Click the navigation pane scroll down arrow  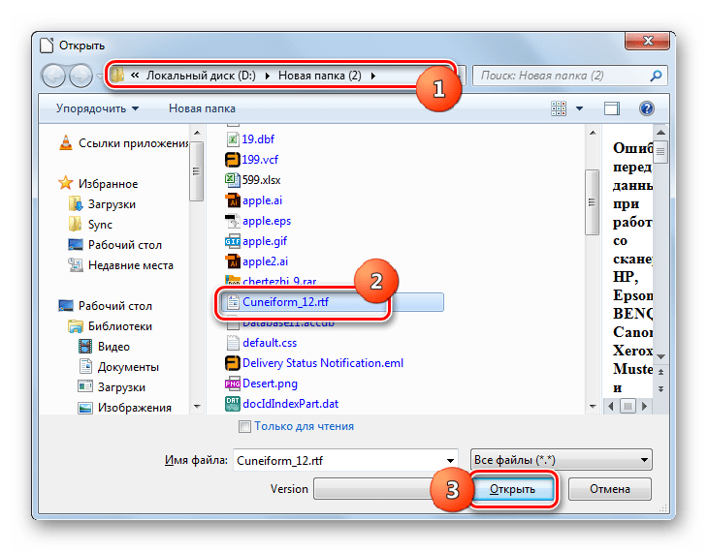pyautogui.click(x=197, y=407)
